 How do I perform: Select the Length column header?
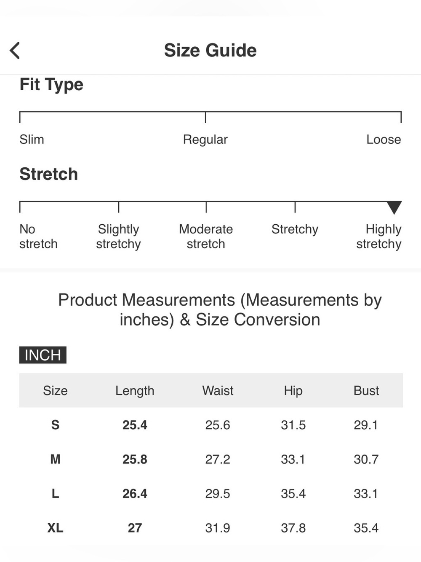135,391
